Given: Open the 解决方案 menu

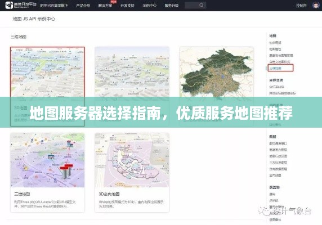Looking at the screenshot, I should (x=105, y=6).
